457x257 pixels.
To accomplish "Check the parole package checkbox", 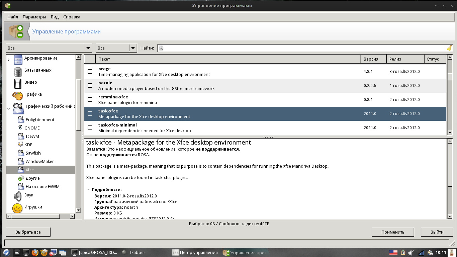I will coord(90,85).
